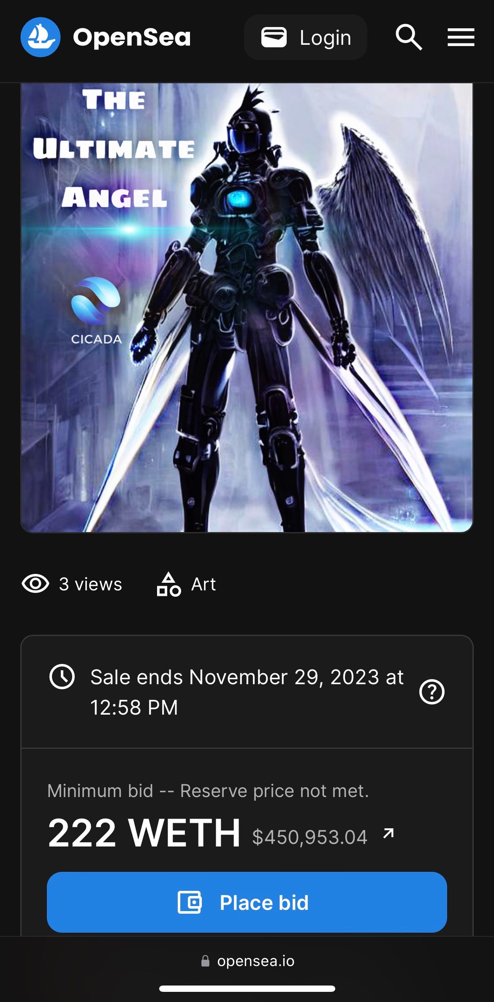Open the arrow icon beside USD price
This screenshot has width=494, height=1002.
pos(388,833)
